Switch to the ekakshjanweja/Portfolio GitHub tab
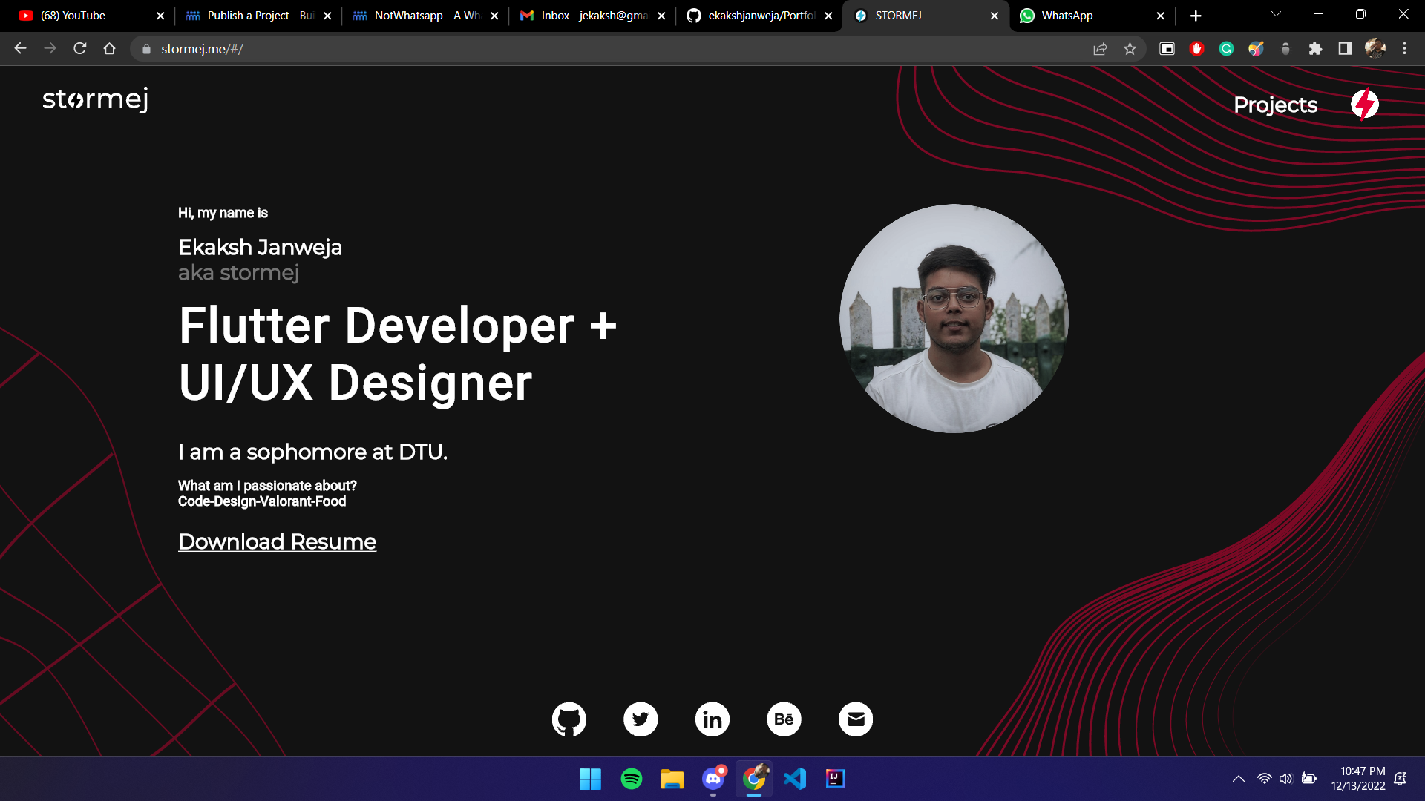 759,16
